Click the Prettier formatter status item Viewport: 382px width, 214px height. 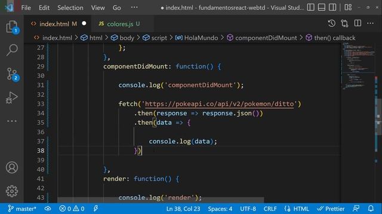point(331,209)
